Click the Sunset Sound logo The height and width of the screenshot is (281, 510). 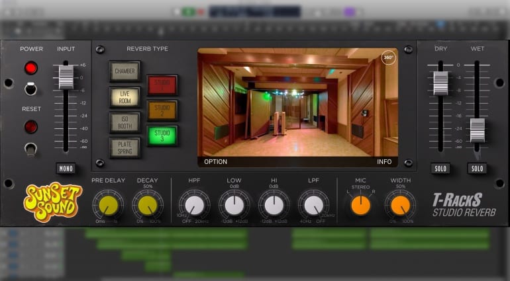[x=53, y=202]
